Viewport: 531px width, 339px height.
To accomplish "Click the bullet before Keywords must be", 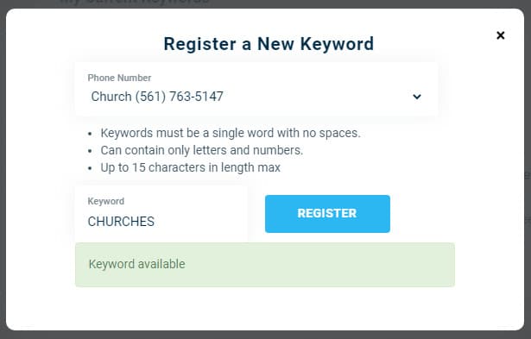I will point(90,134).
